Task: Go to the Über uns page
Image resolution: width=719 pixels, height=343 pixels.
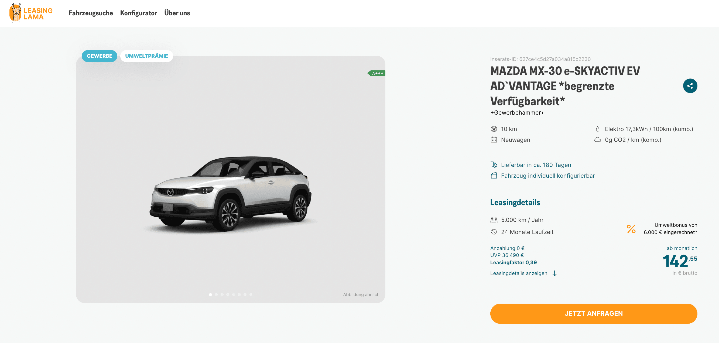Action: point(177,13)
